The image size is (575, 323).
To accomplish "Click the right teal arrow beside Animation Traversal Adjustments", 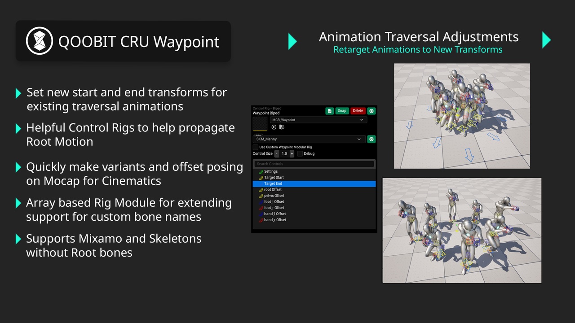I will coord(547,40).
